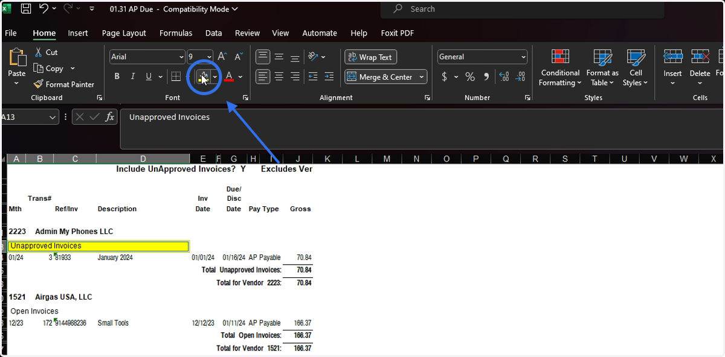725x357 pixels.
Task: Apply the Borders icon
Action: 176,77
